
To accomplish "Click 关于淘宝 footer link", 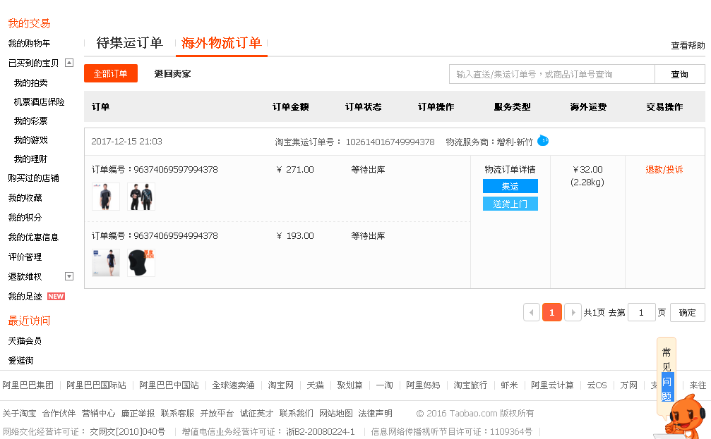I will [x=19, y=413].
